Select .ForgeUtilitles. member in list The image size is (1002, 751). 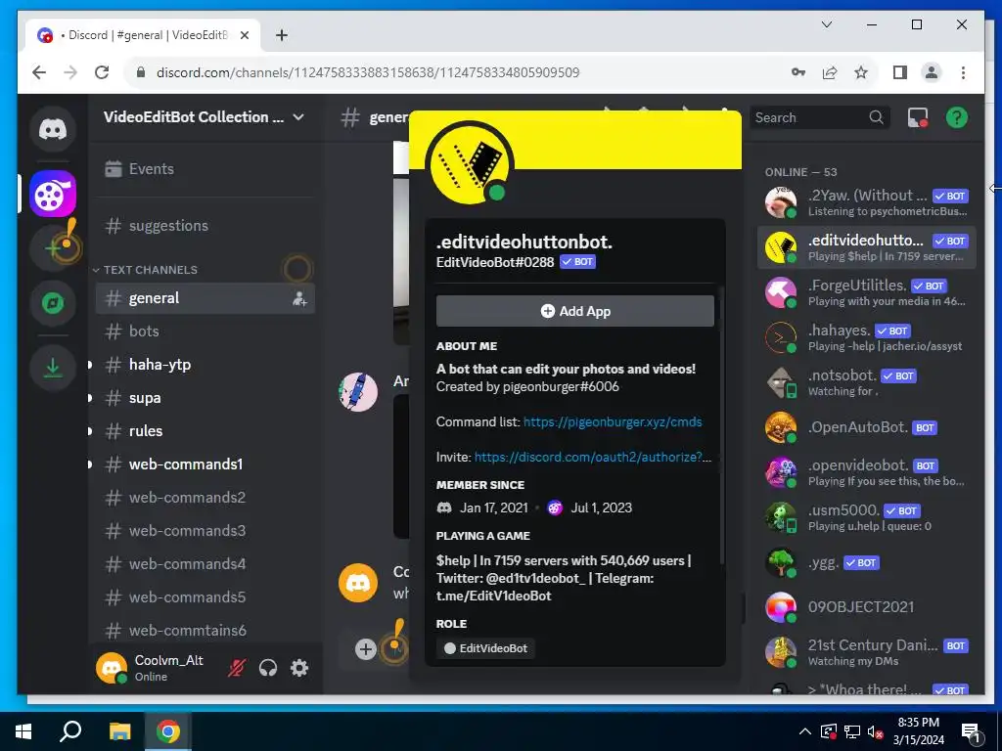click(867, 292)
